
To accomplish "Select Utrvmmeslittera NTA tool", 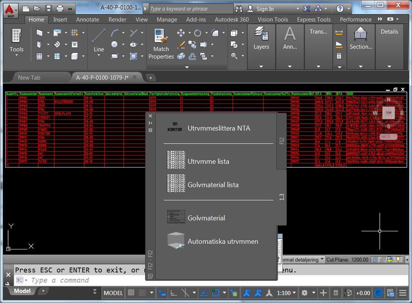I will [209, 128].
